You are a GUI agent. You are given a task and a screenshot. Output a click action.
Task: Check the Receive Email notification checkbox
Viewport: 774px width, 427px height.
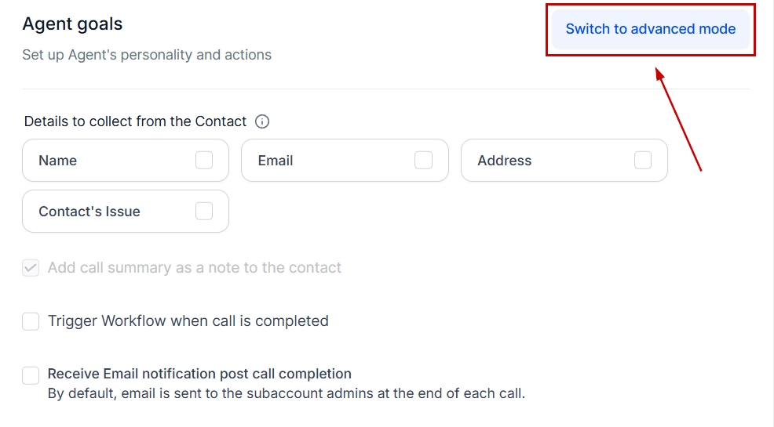(x=31, y=375)
